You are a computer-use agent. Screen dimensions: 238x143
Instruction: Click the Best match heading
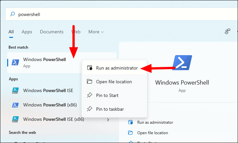click(18, 47)
